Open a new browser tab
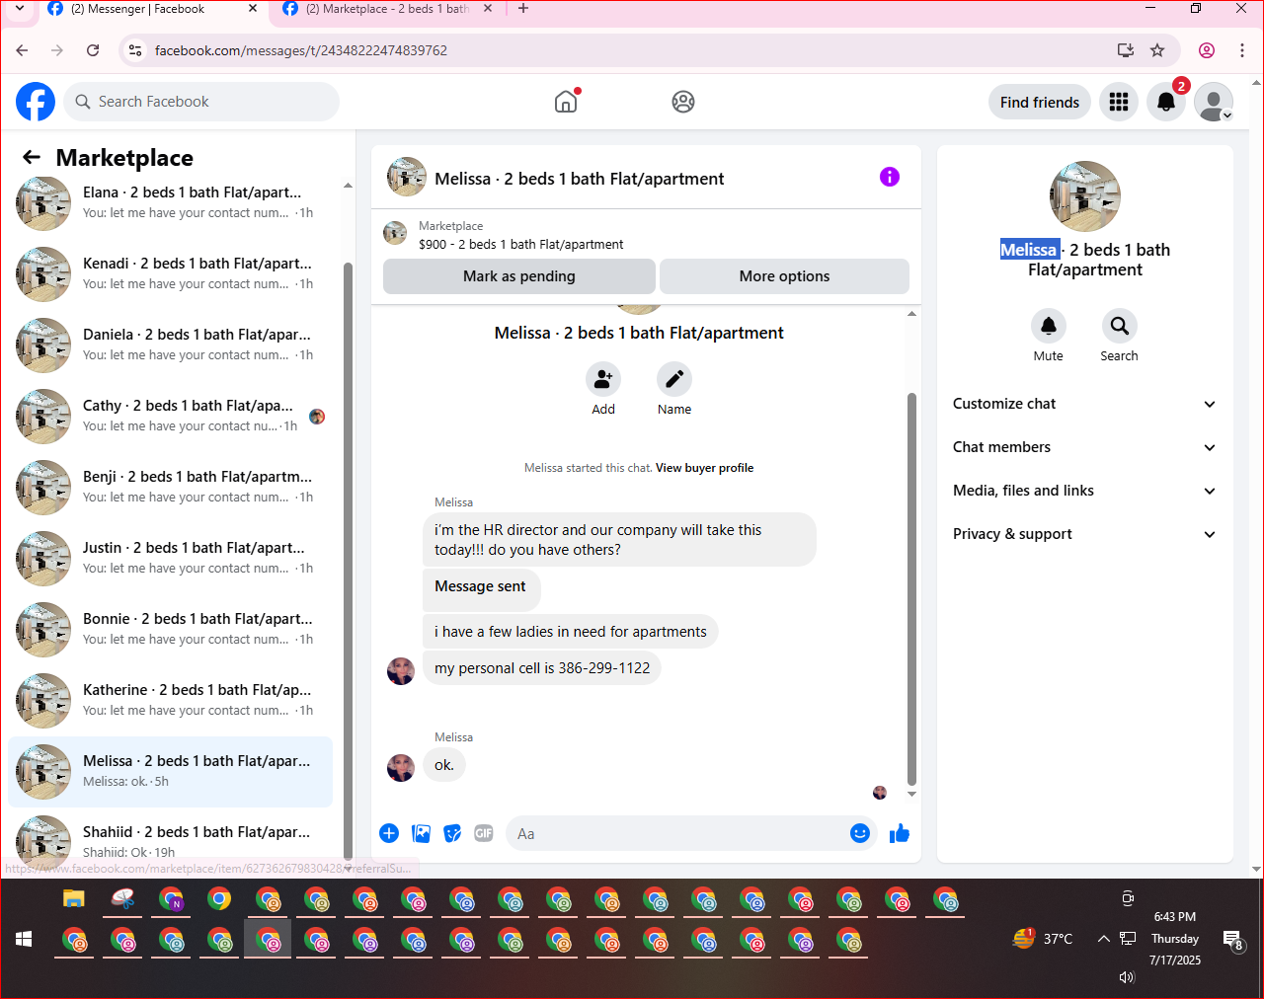Image resolution: width=1264 pixels, height=999 pixels. [x=523, y=9]
